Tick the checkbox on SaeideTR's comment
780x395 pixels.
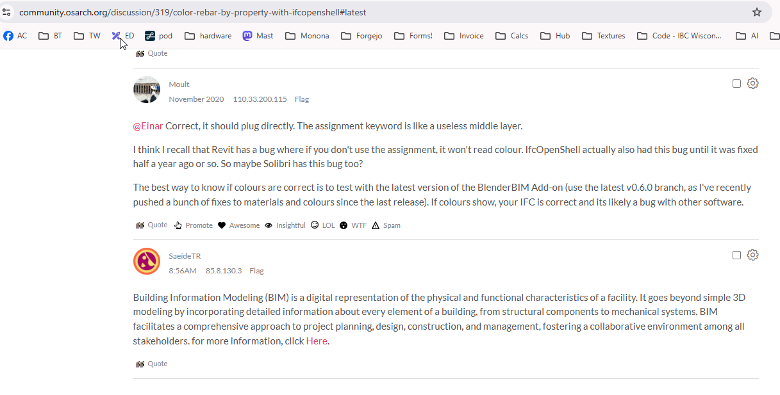[x=736, y=255]
